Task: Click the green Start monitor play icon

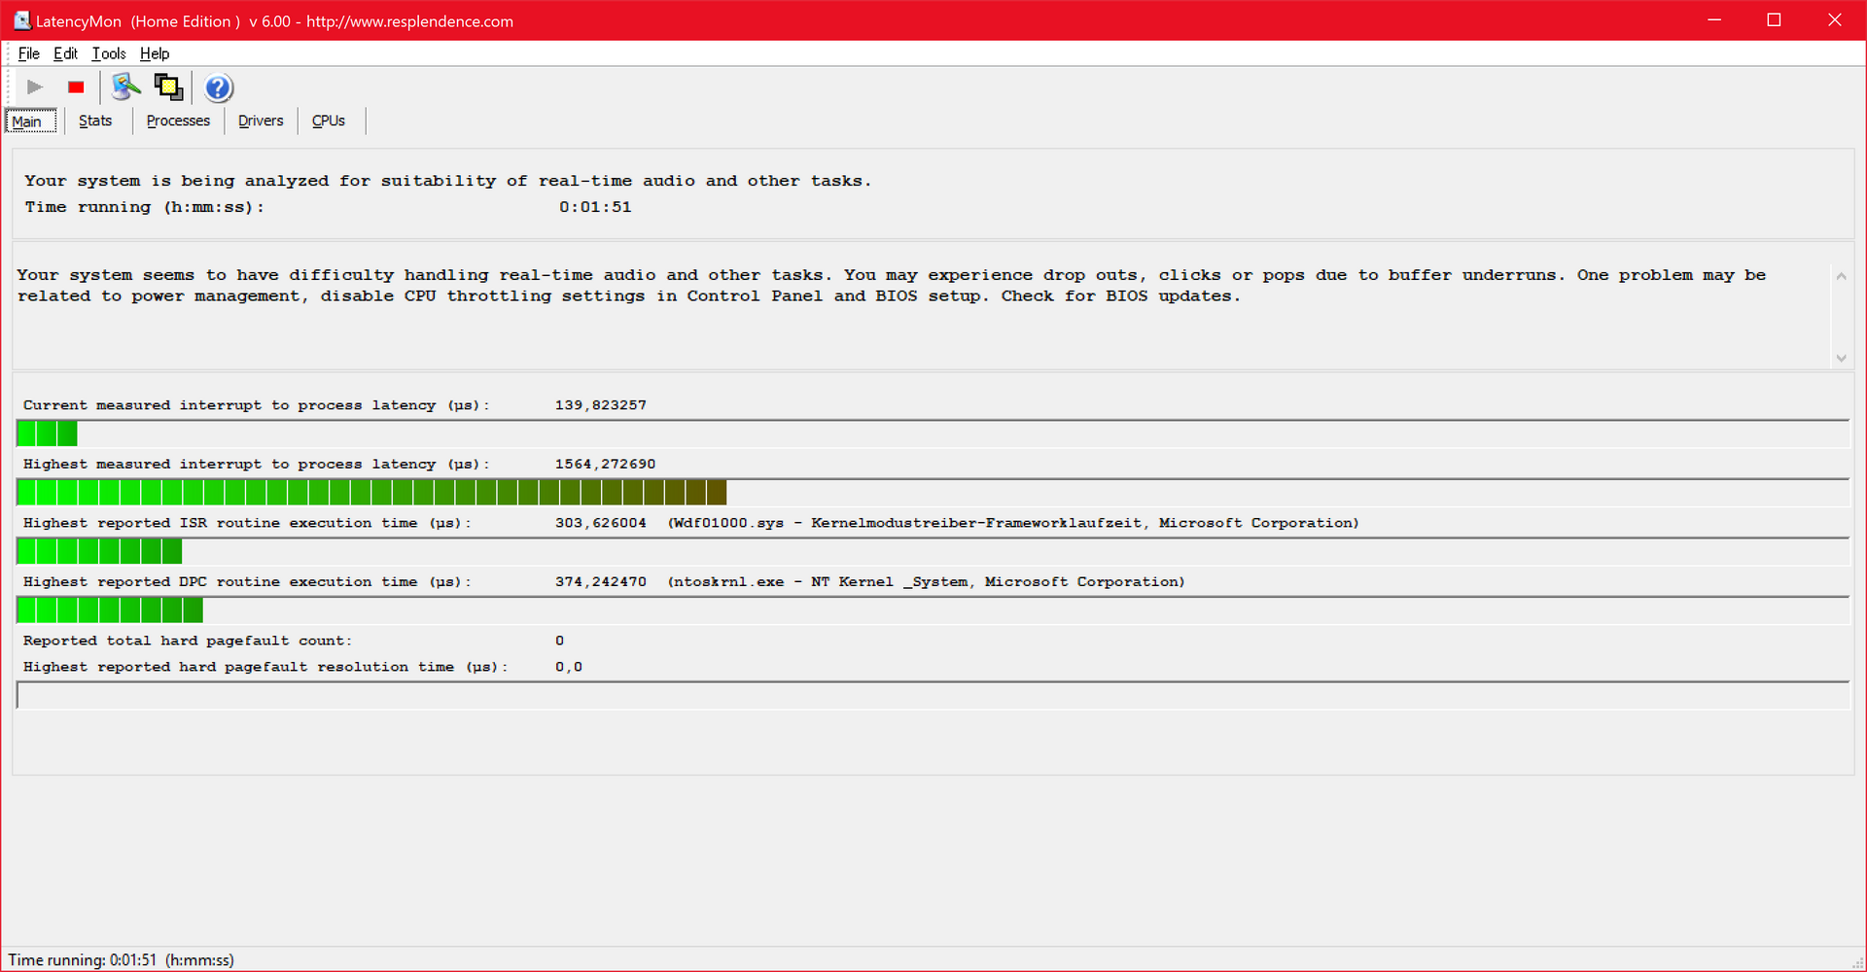Action: (x=35, y=87)
